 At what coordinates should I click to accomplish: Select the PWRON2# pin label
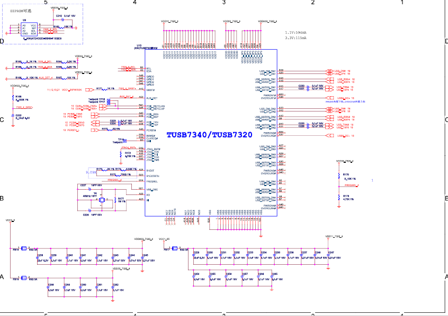(270, 133)
